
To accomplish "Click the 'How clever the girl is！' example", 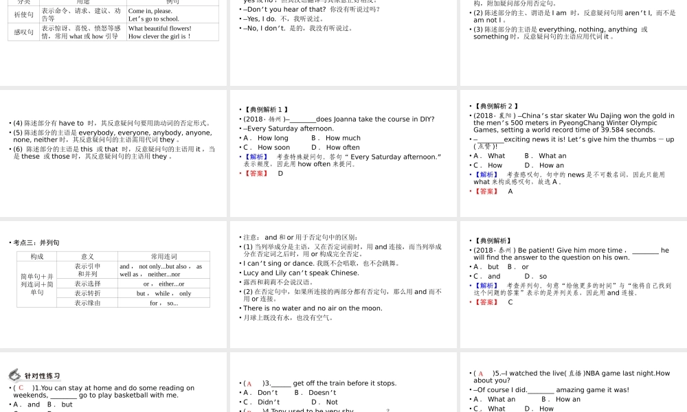I will (x=159, y=36).
